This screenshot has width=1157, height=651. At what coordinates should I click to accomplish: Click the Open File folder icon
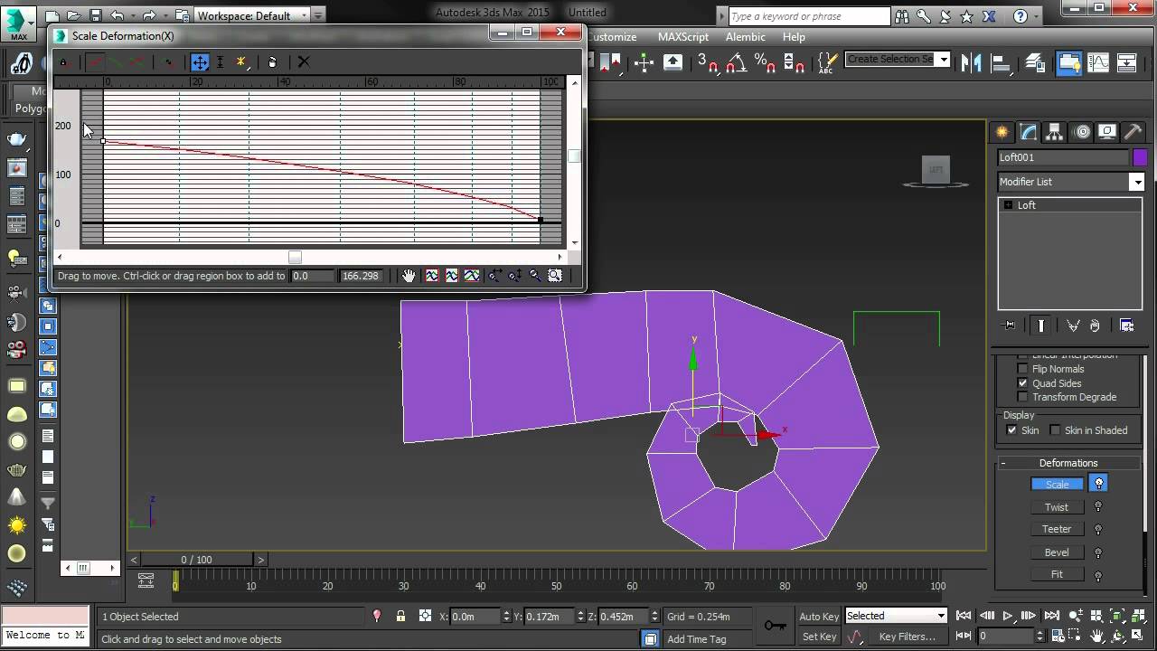(74, 15)
